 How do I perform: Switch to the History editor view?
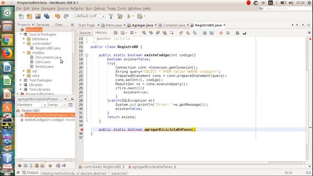[x=101, y=33]
